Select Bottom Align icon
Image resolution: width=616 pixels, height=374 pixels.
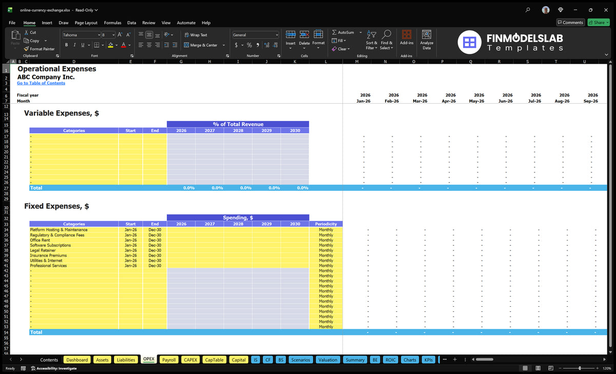(x=157, y=35)
